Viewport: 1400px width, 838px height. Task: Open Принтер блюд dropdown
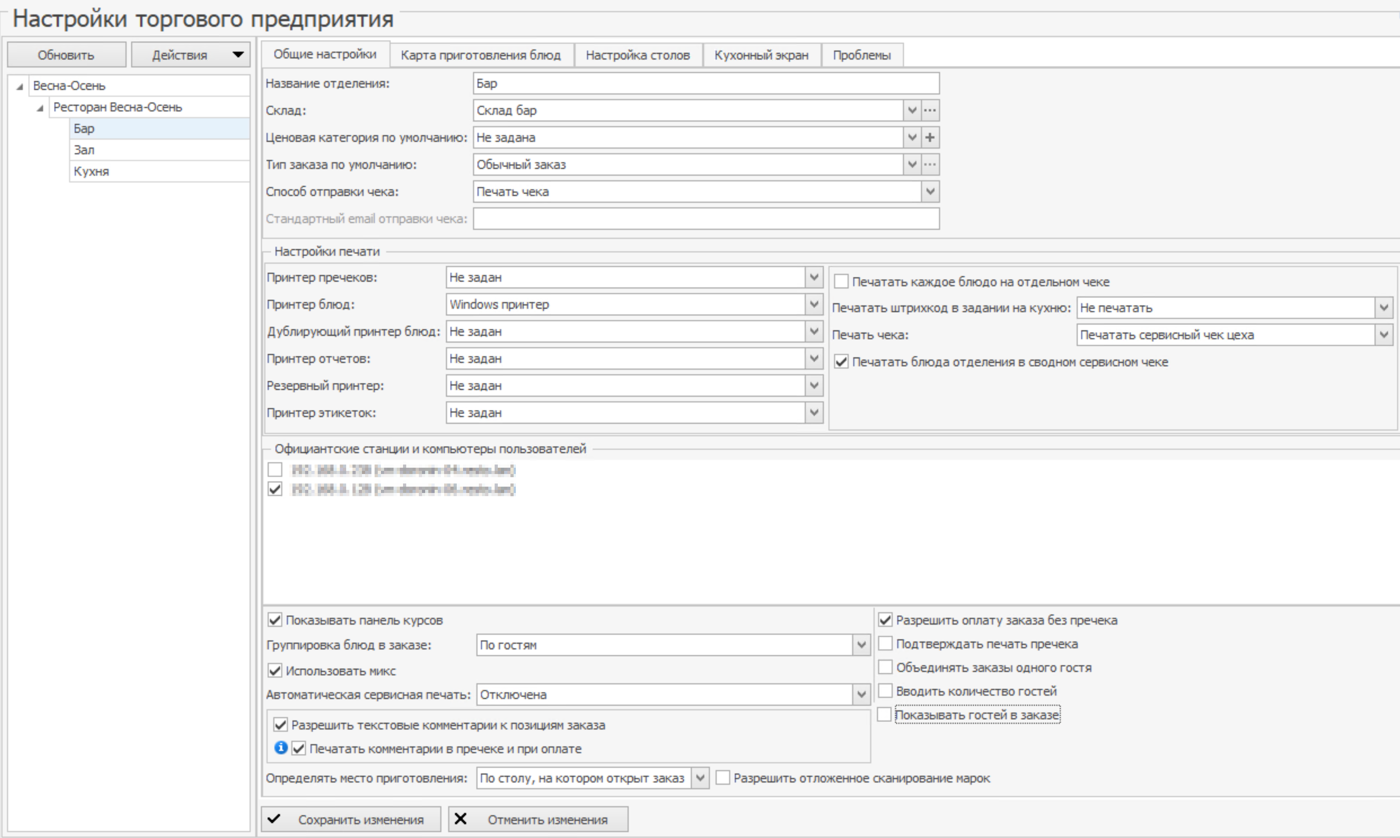click(x=814, y=304)
